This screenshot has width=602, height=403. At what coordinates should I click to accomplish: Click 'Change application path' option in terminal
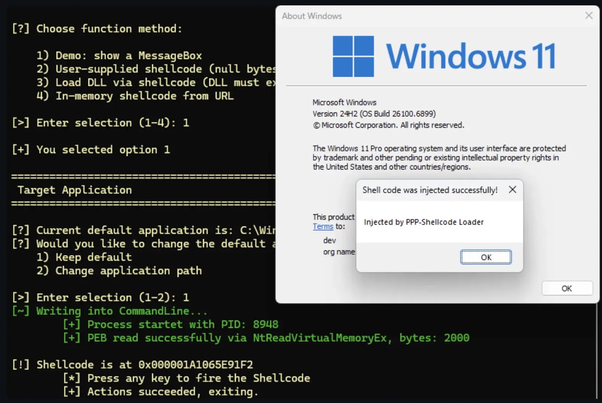click(119, 271)
